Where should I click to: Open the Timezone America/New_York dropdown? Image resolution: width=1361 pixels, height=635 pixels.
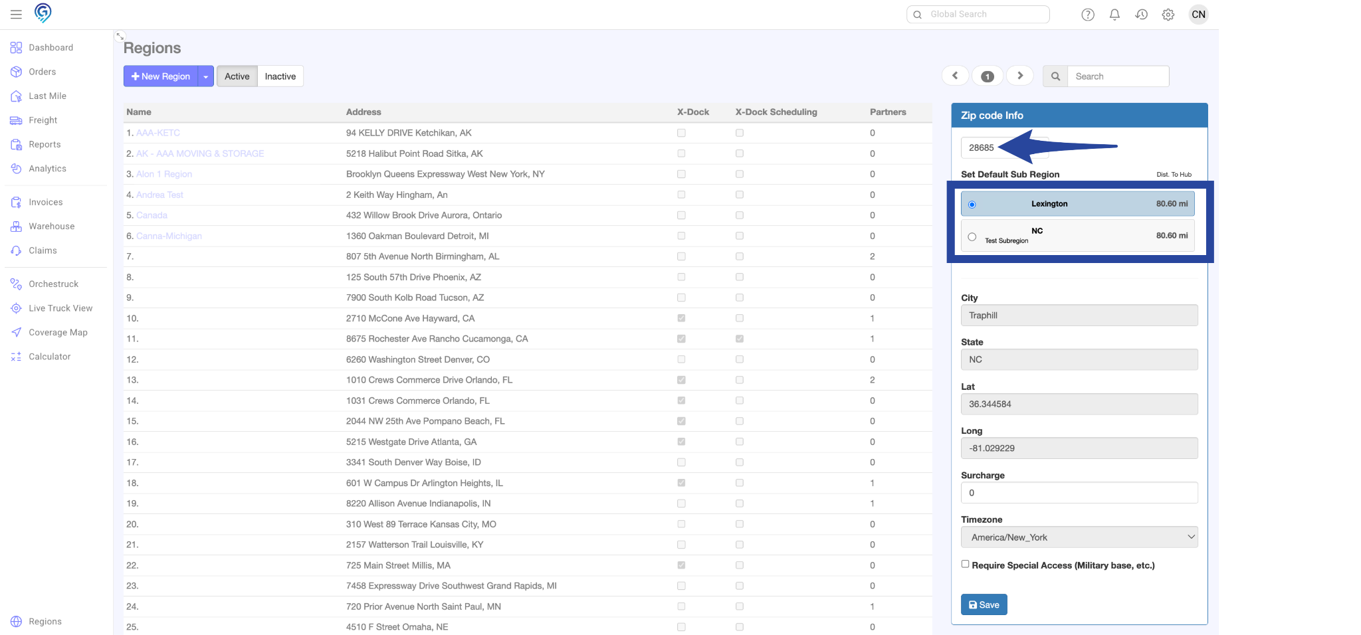pos(1079,537)
